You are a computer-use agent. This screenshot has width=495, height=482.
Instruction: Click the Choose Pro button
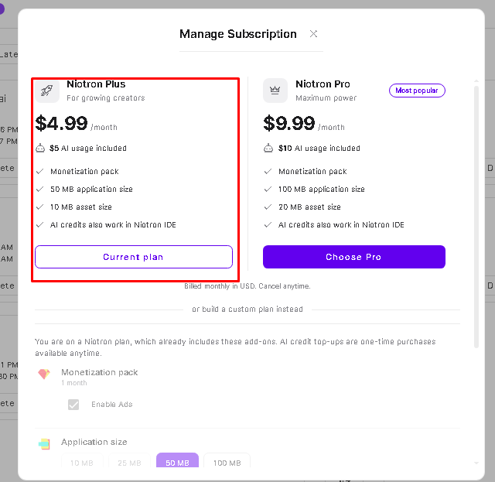354,257
